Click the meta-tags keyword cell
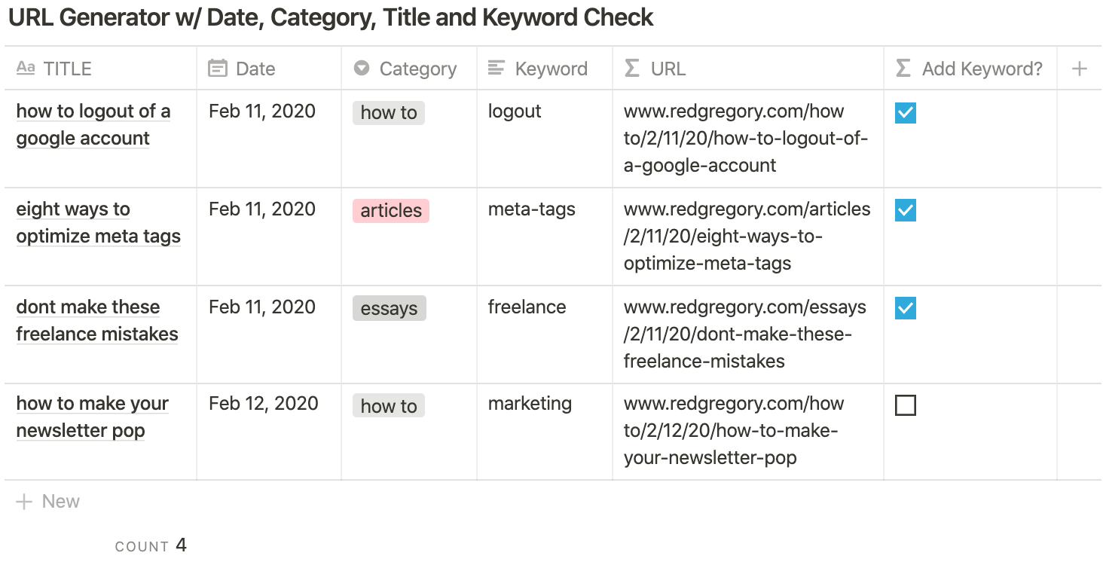1103x571 pixels. (x=545, y=237)
